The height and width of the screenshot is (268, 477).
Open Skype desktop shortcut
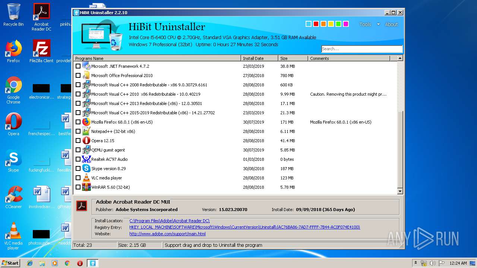tap(13, 161)
